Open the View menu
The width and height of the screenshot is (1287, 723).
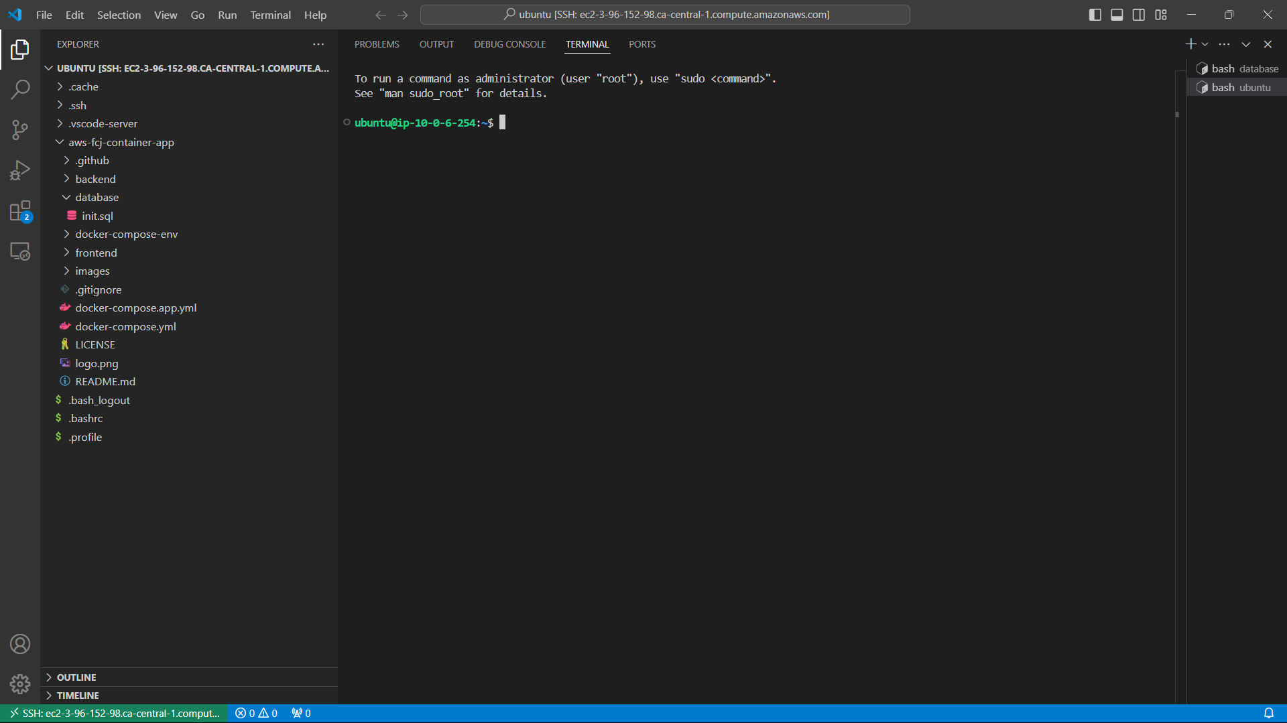point(166,15)
